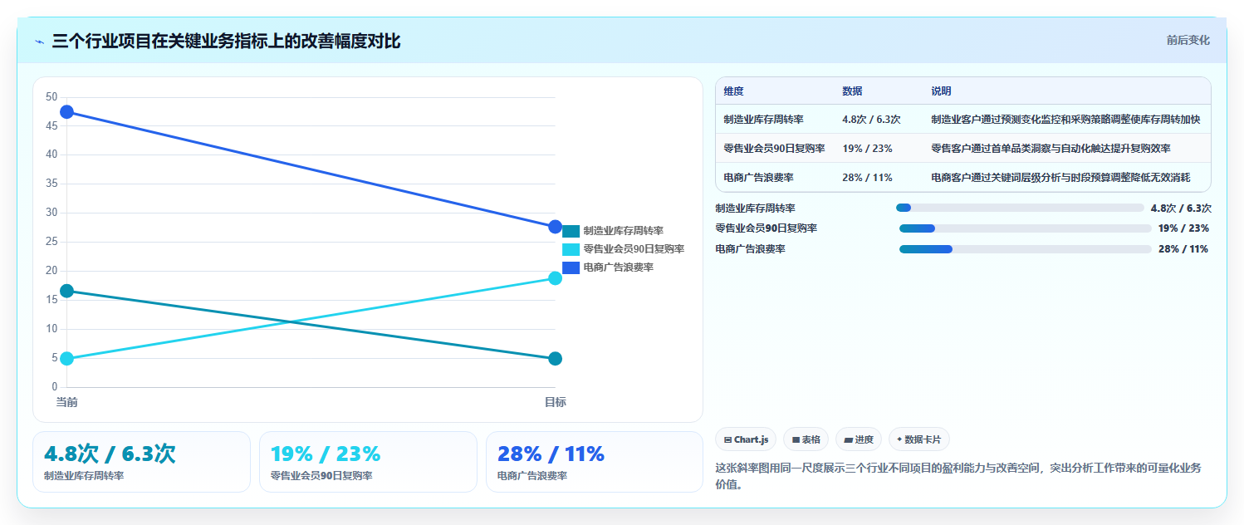Click the 当前 x-axis label
This screenshot has width=1244, height=525.
66,402
